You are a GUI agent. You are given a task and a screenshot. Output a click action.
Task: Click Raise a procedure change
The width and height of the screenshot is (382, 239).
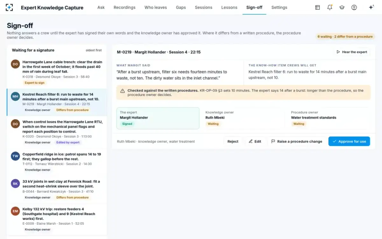(297, 141)
